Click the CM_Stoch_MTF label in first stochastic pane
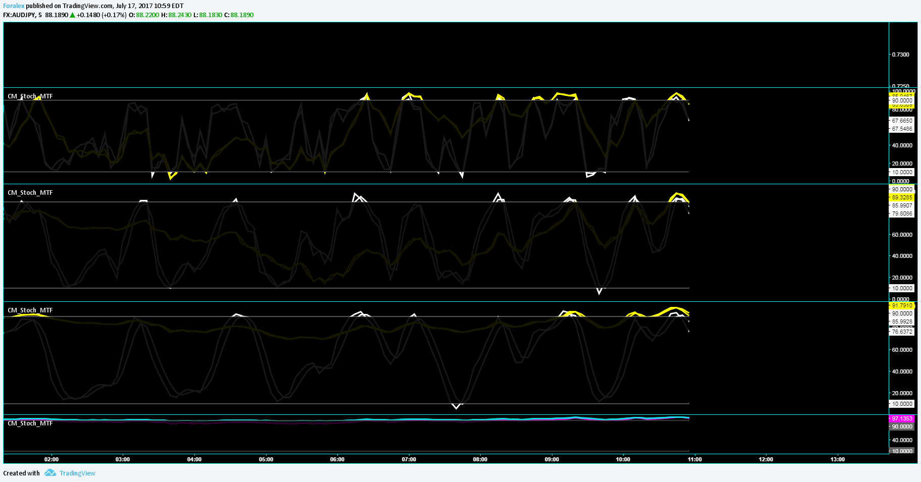 [30, 96]
